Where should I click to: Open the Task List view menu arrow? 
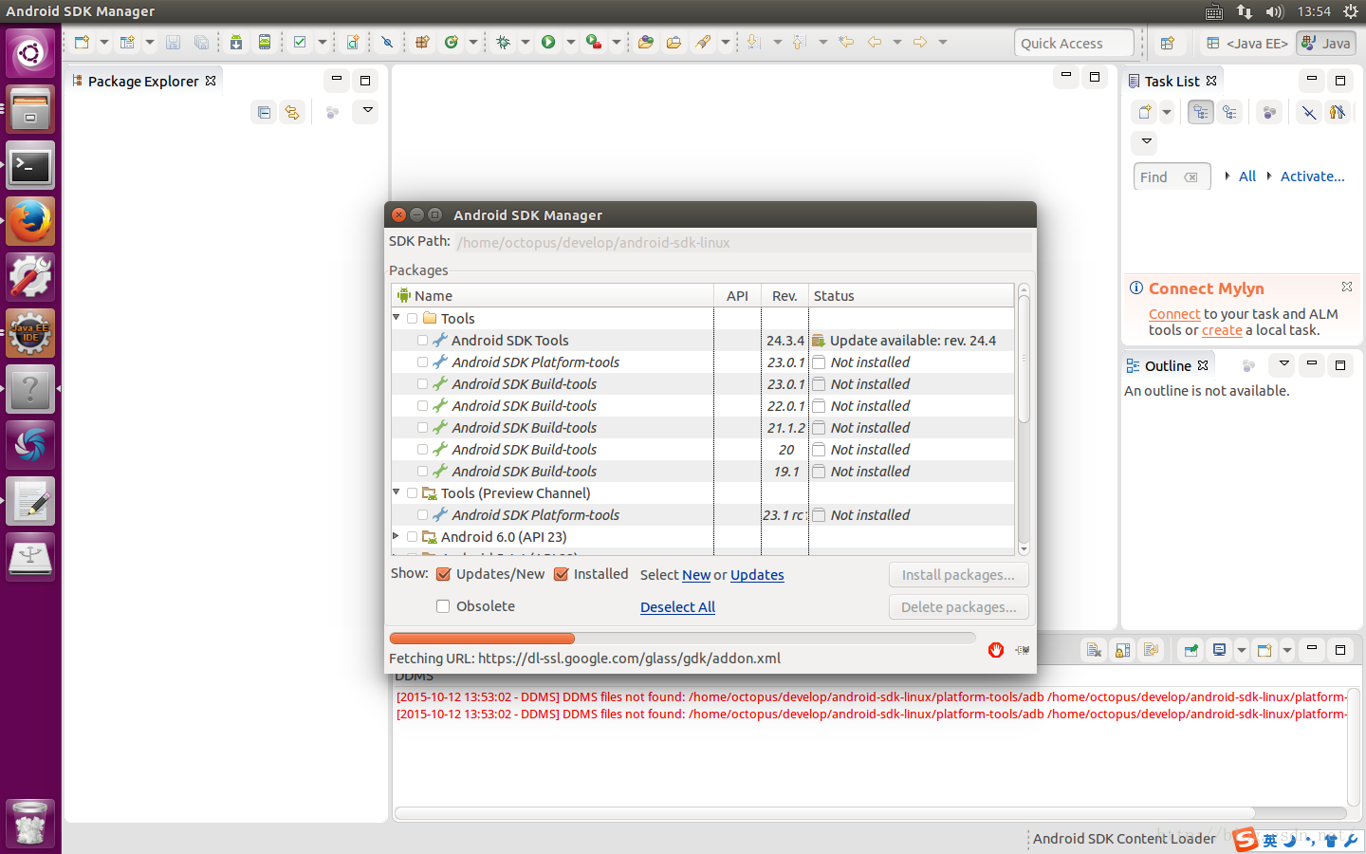(x=1147, y=141)
